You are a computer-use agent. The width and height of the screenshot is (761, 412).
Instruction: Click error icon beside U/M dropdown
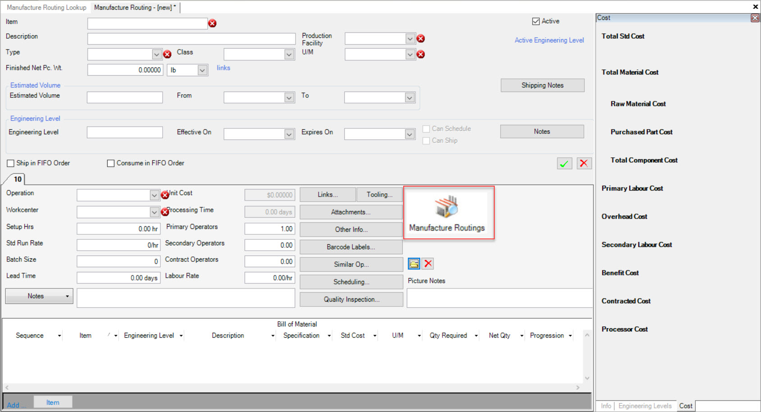click(421, 55)
